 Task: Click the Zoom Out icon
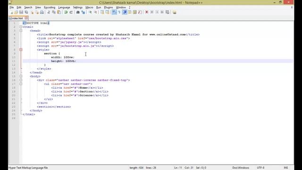point(95,12)
